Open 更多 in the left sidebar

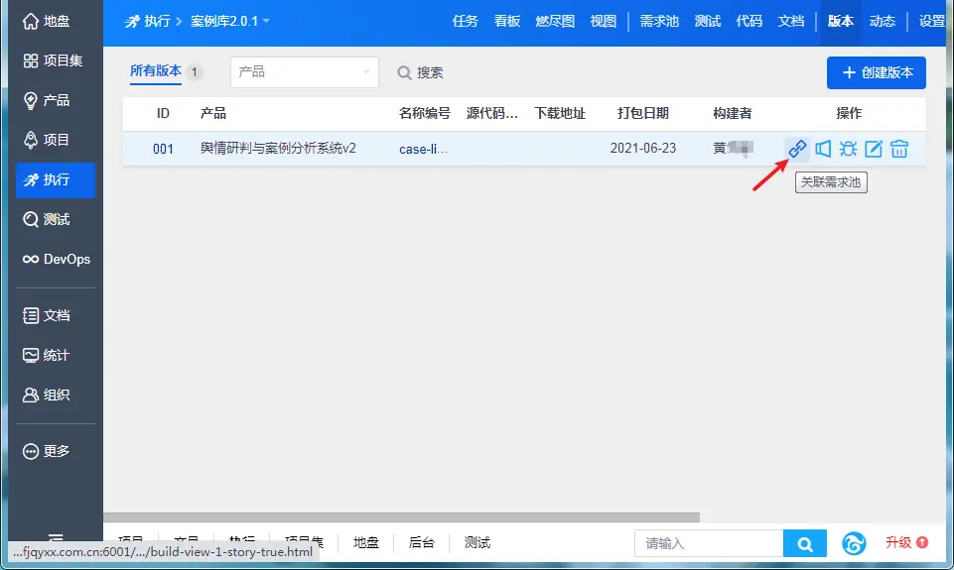[56, 451]
